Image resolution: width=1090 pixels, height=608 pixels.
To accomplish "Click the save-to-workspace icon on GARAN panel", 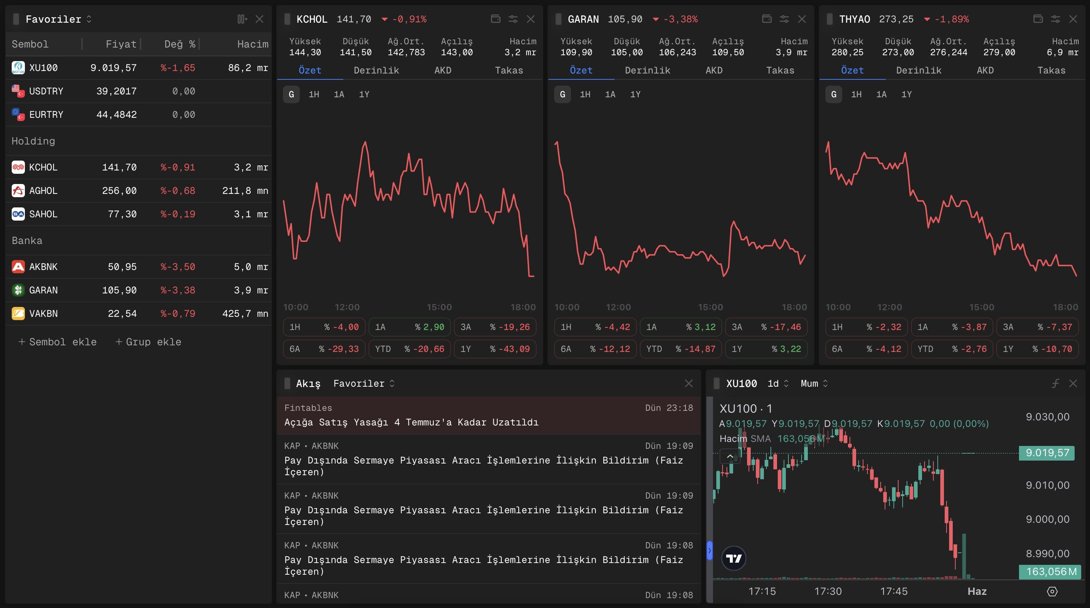I will [x=767, y=19].
